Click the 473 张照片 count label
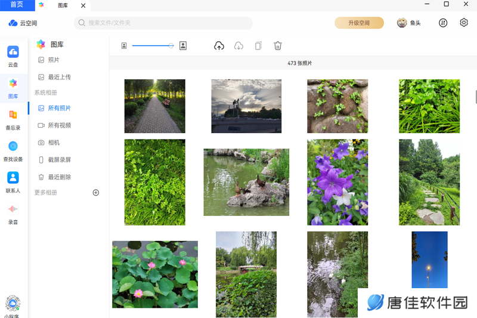Viewport: 477px width, 318px height. 300,63
